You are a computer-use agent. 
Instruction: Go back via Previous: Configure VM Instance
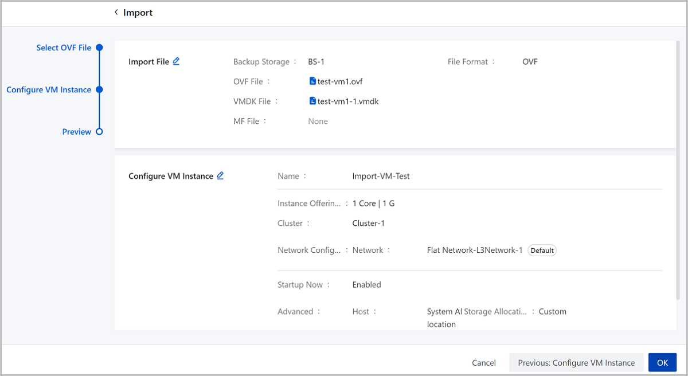[576, 362]
